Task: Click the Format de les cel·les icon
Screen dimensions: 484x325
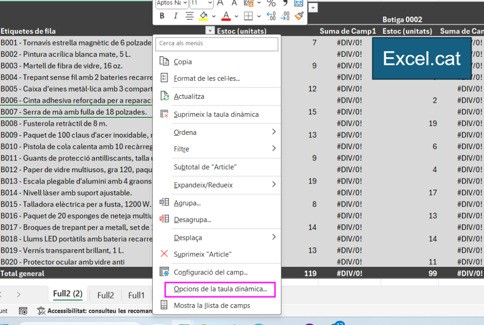Action: click(x=164, y=78)
